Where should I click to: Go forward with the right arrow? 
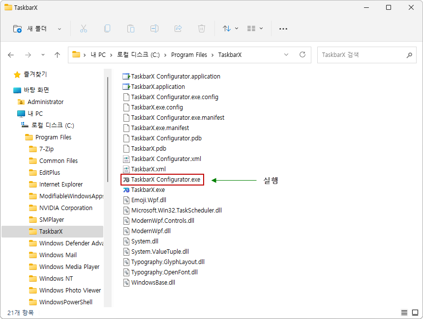click(28, 55)
